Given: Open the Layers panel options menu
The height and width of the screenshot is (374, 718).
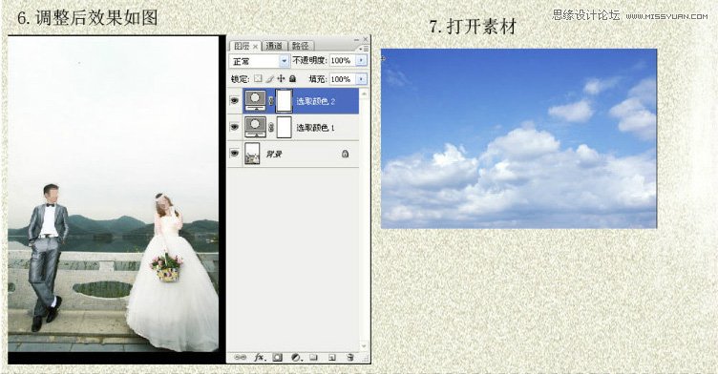Looking at the screenshot, I should point(363,48).
